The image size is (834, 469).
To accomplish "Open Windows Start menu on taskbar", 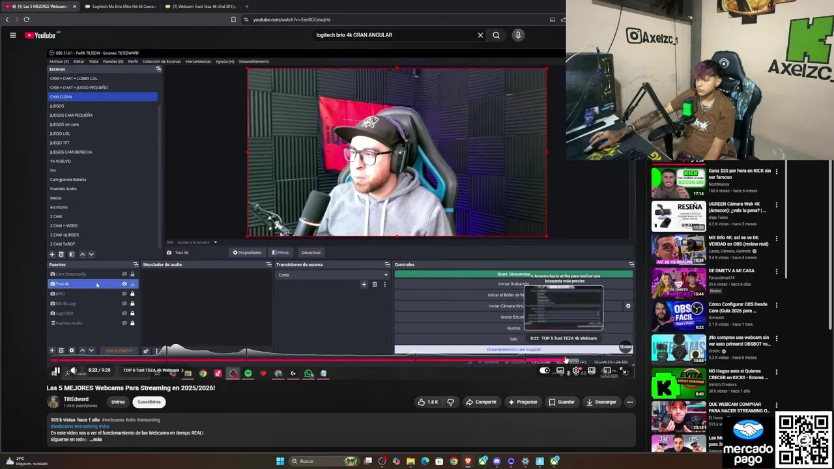I will pyautogui.click(x=280, y=461).
